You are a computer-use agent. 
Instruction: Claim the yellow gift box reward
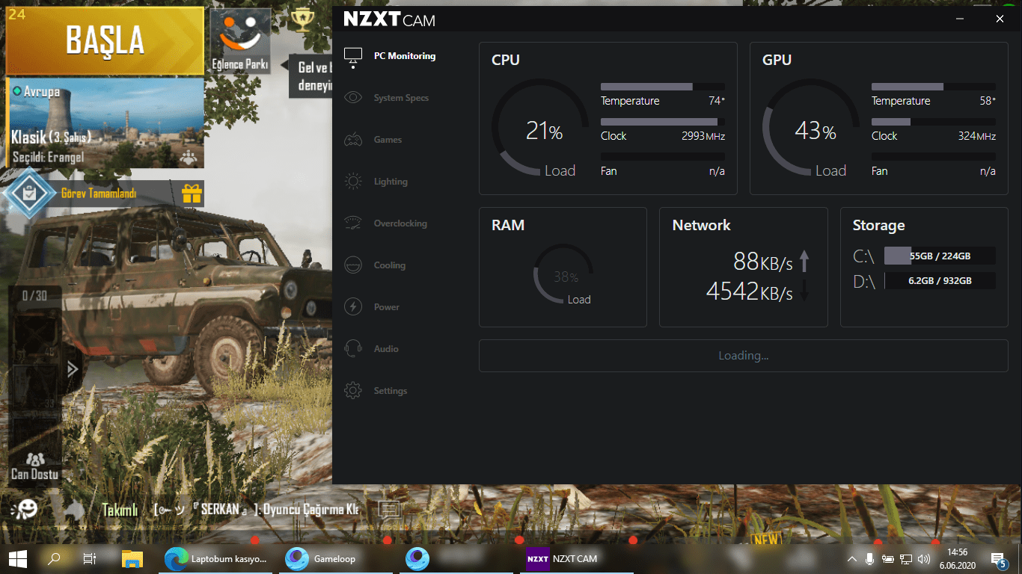click(192, 194)
